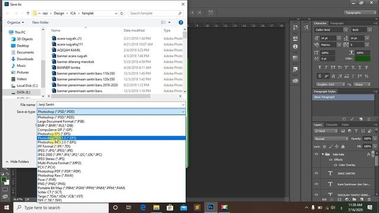Toggle Effects visibility on kata-kata

point(330,160)
